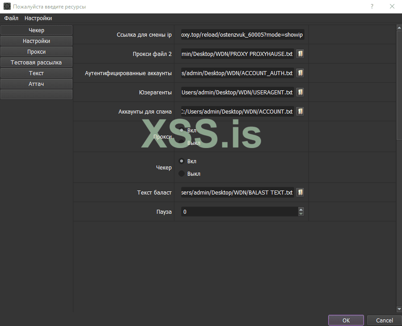Focus the Пауза number field

240,212
